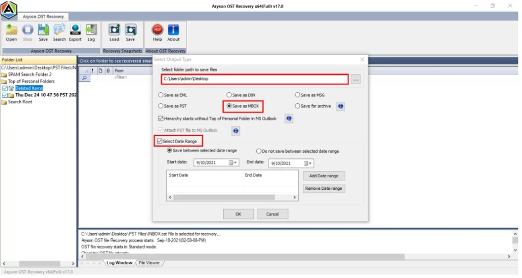522x278 pixels.
Task: Open the Log toolbar icon
Action: (91, 33)
